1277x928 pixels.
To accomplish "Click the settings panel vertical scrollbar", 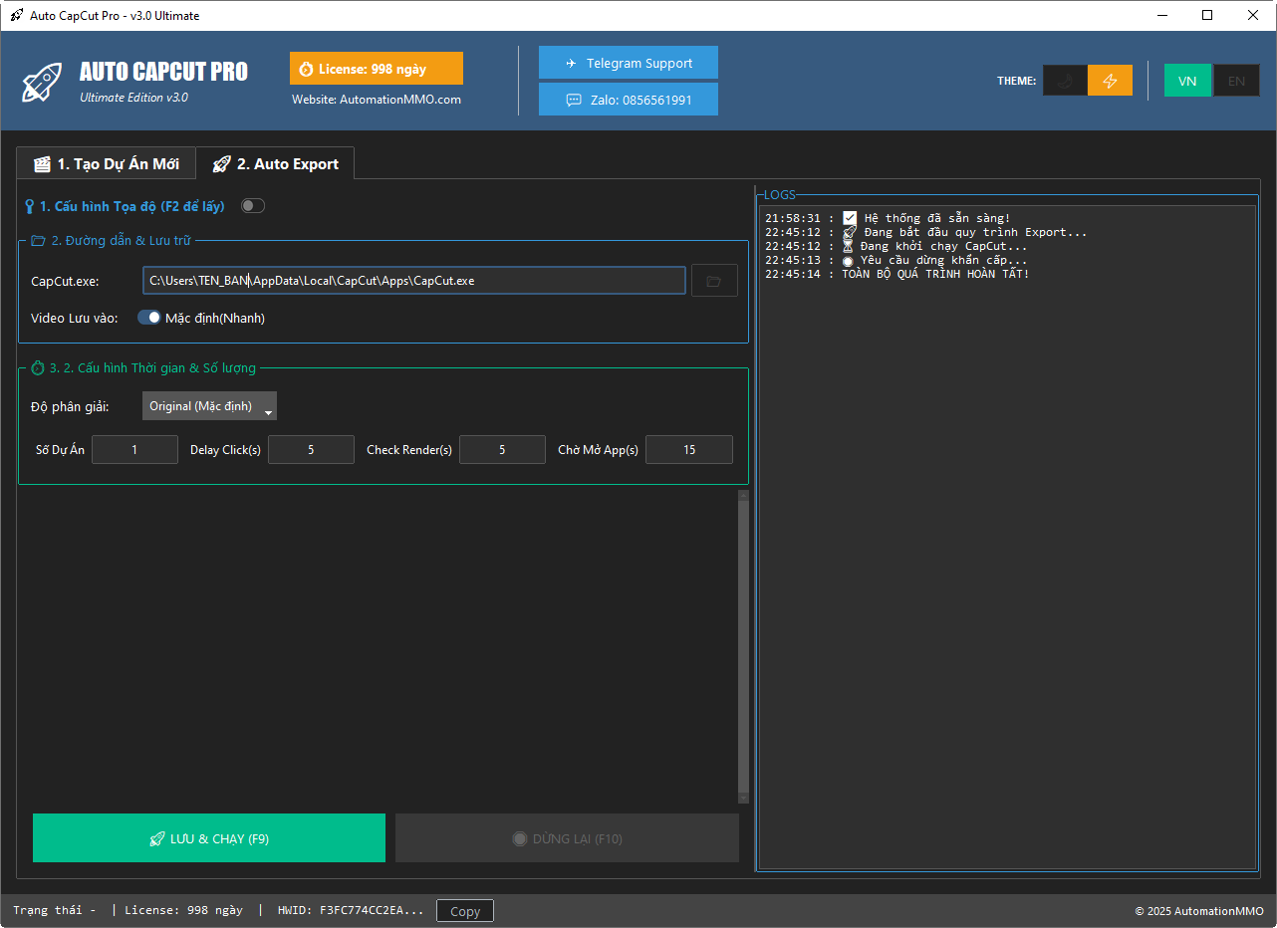I will (x=743, y=646).
